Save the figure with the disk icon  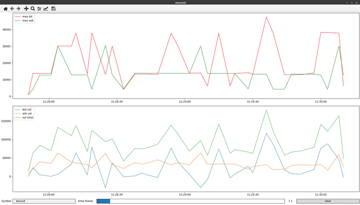click(x=53, y=9)
